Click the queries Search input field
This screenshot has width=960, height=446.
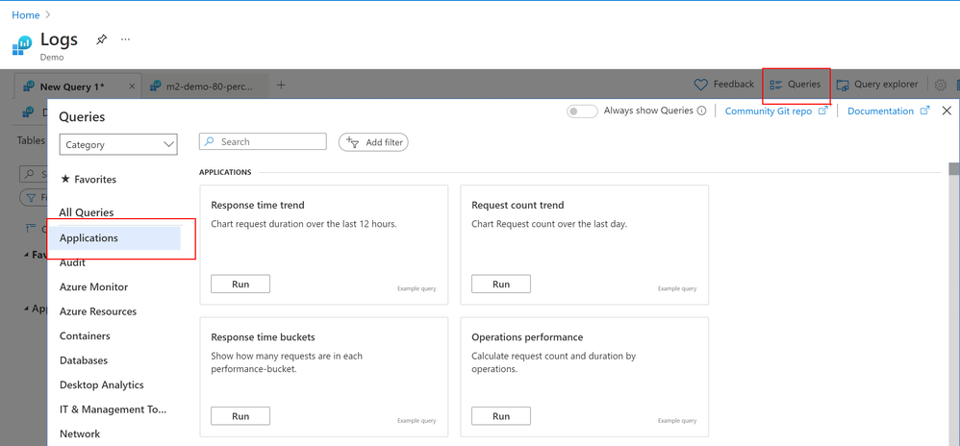pos(263,141)
